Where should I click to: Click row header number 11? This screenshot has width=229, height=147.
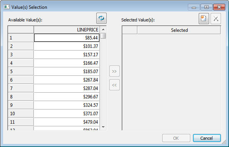click(21, 122)
